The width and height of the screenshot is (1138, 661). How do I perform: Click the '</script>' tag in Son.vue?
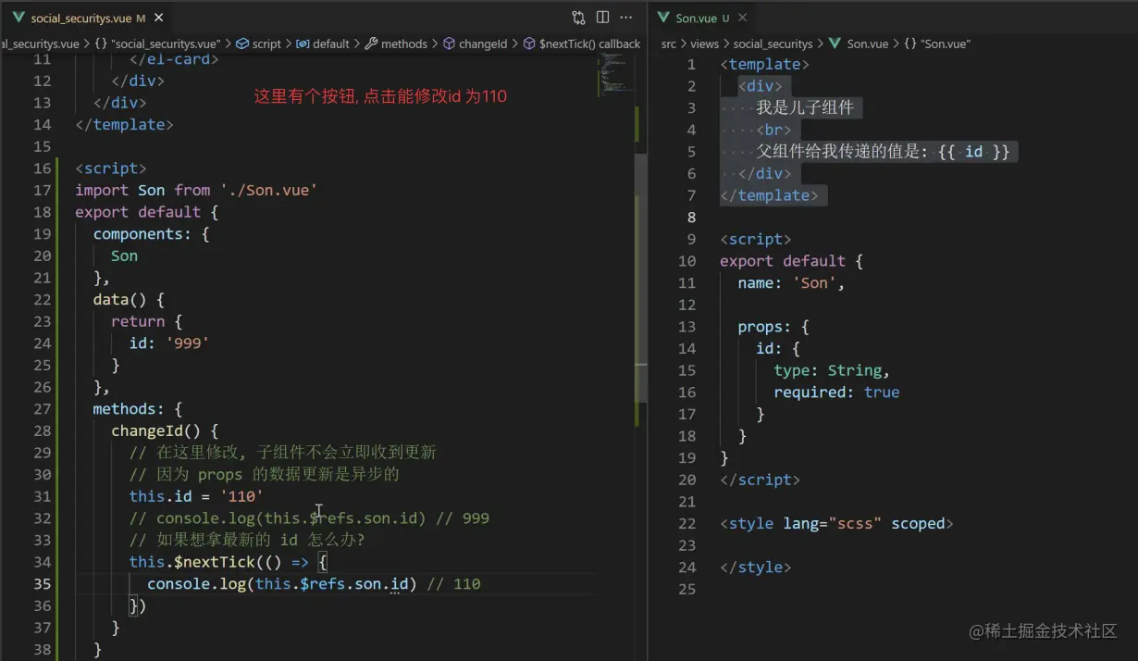(760, 480)
